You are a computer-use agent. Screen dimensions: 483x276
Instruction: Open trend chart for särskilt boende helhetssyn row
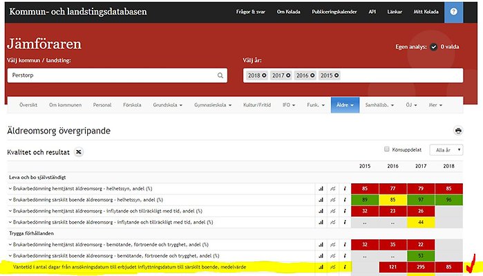tap(333, 200)
